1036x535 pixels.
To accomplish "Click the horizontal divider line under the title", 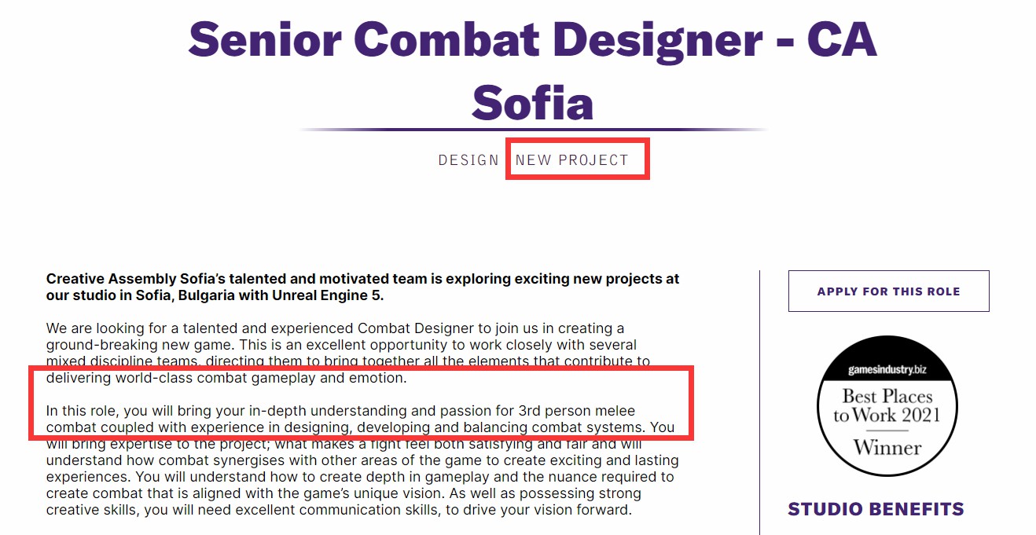I will (532, 129).
